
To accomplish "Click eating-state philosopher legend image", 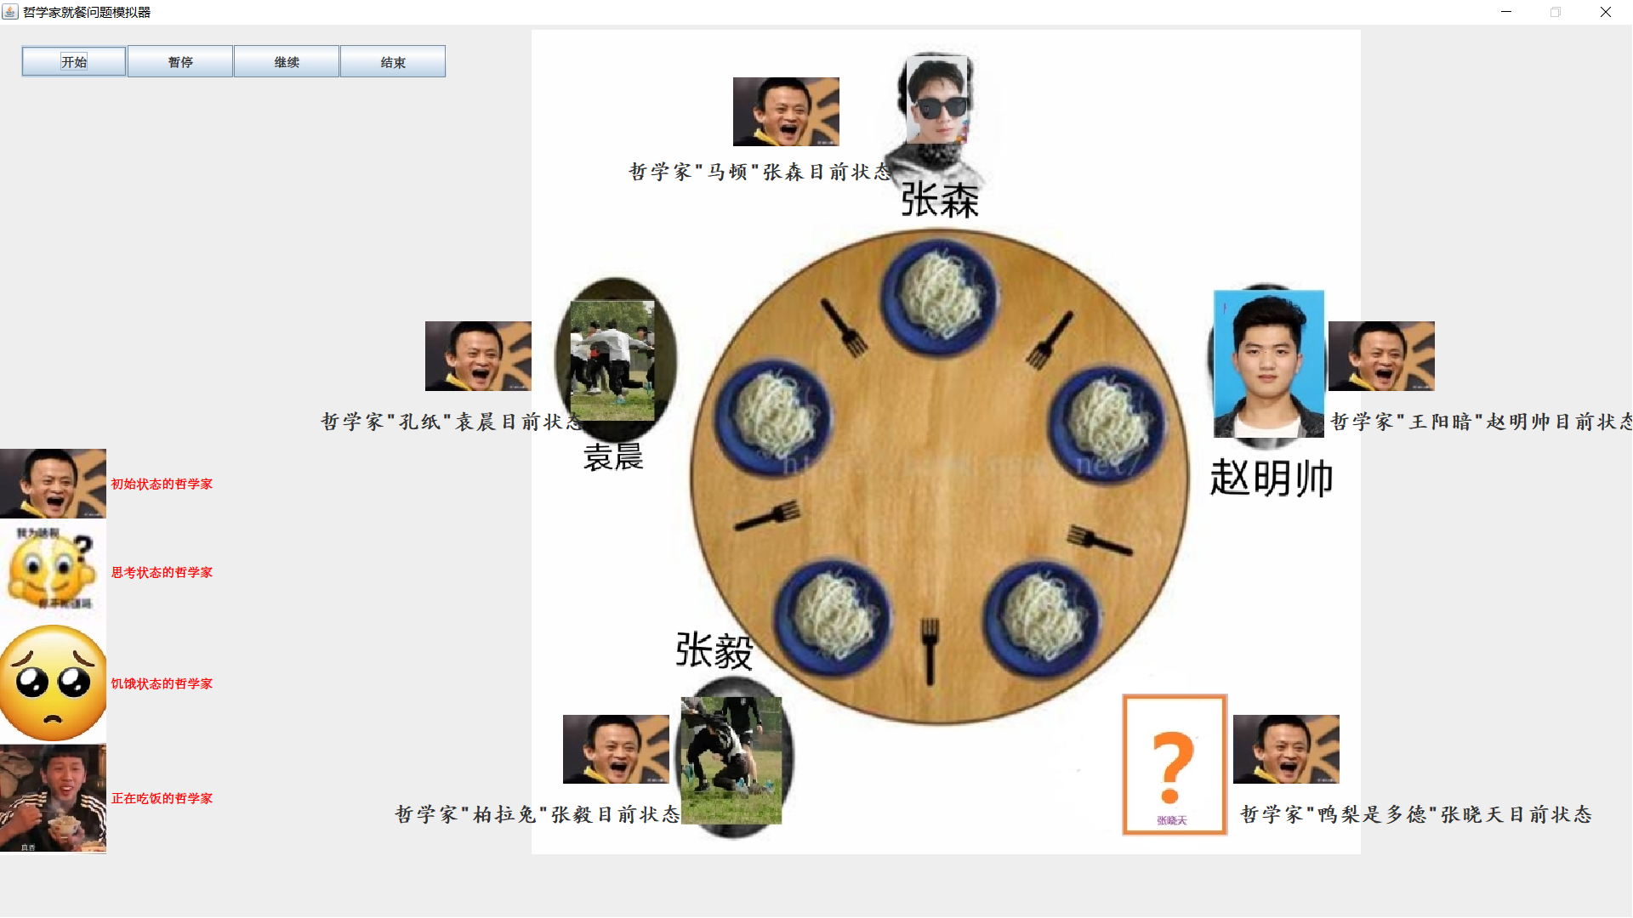I will click(x=53, y=798).
